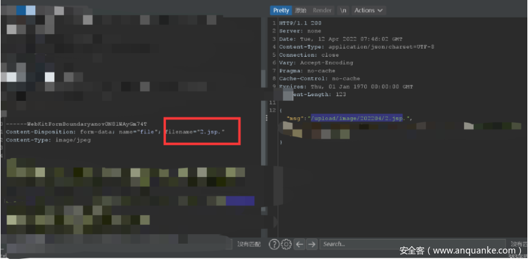Screen dimensions: 531x262
Task: Click the filename="2.jsp." value in request
Action: tap(195, 132)
